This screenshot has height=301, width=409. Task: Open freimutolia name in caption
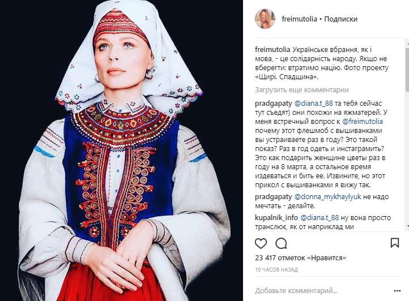click(x=272, y=50)
